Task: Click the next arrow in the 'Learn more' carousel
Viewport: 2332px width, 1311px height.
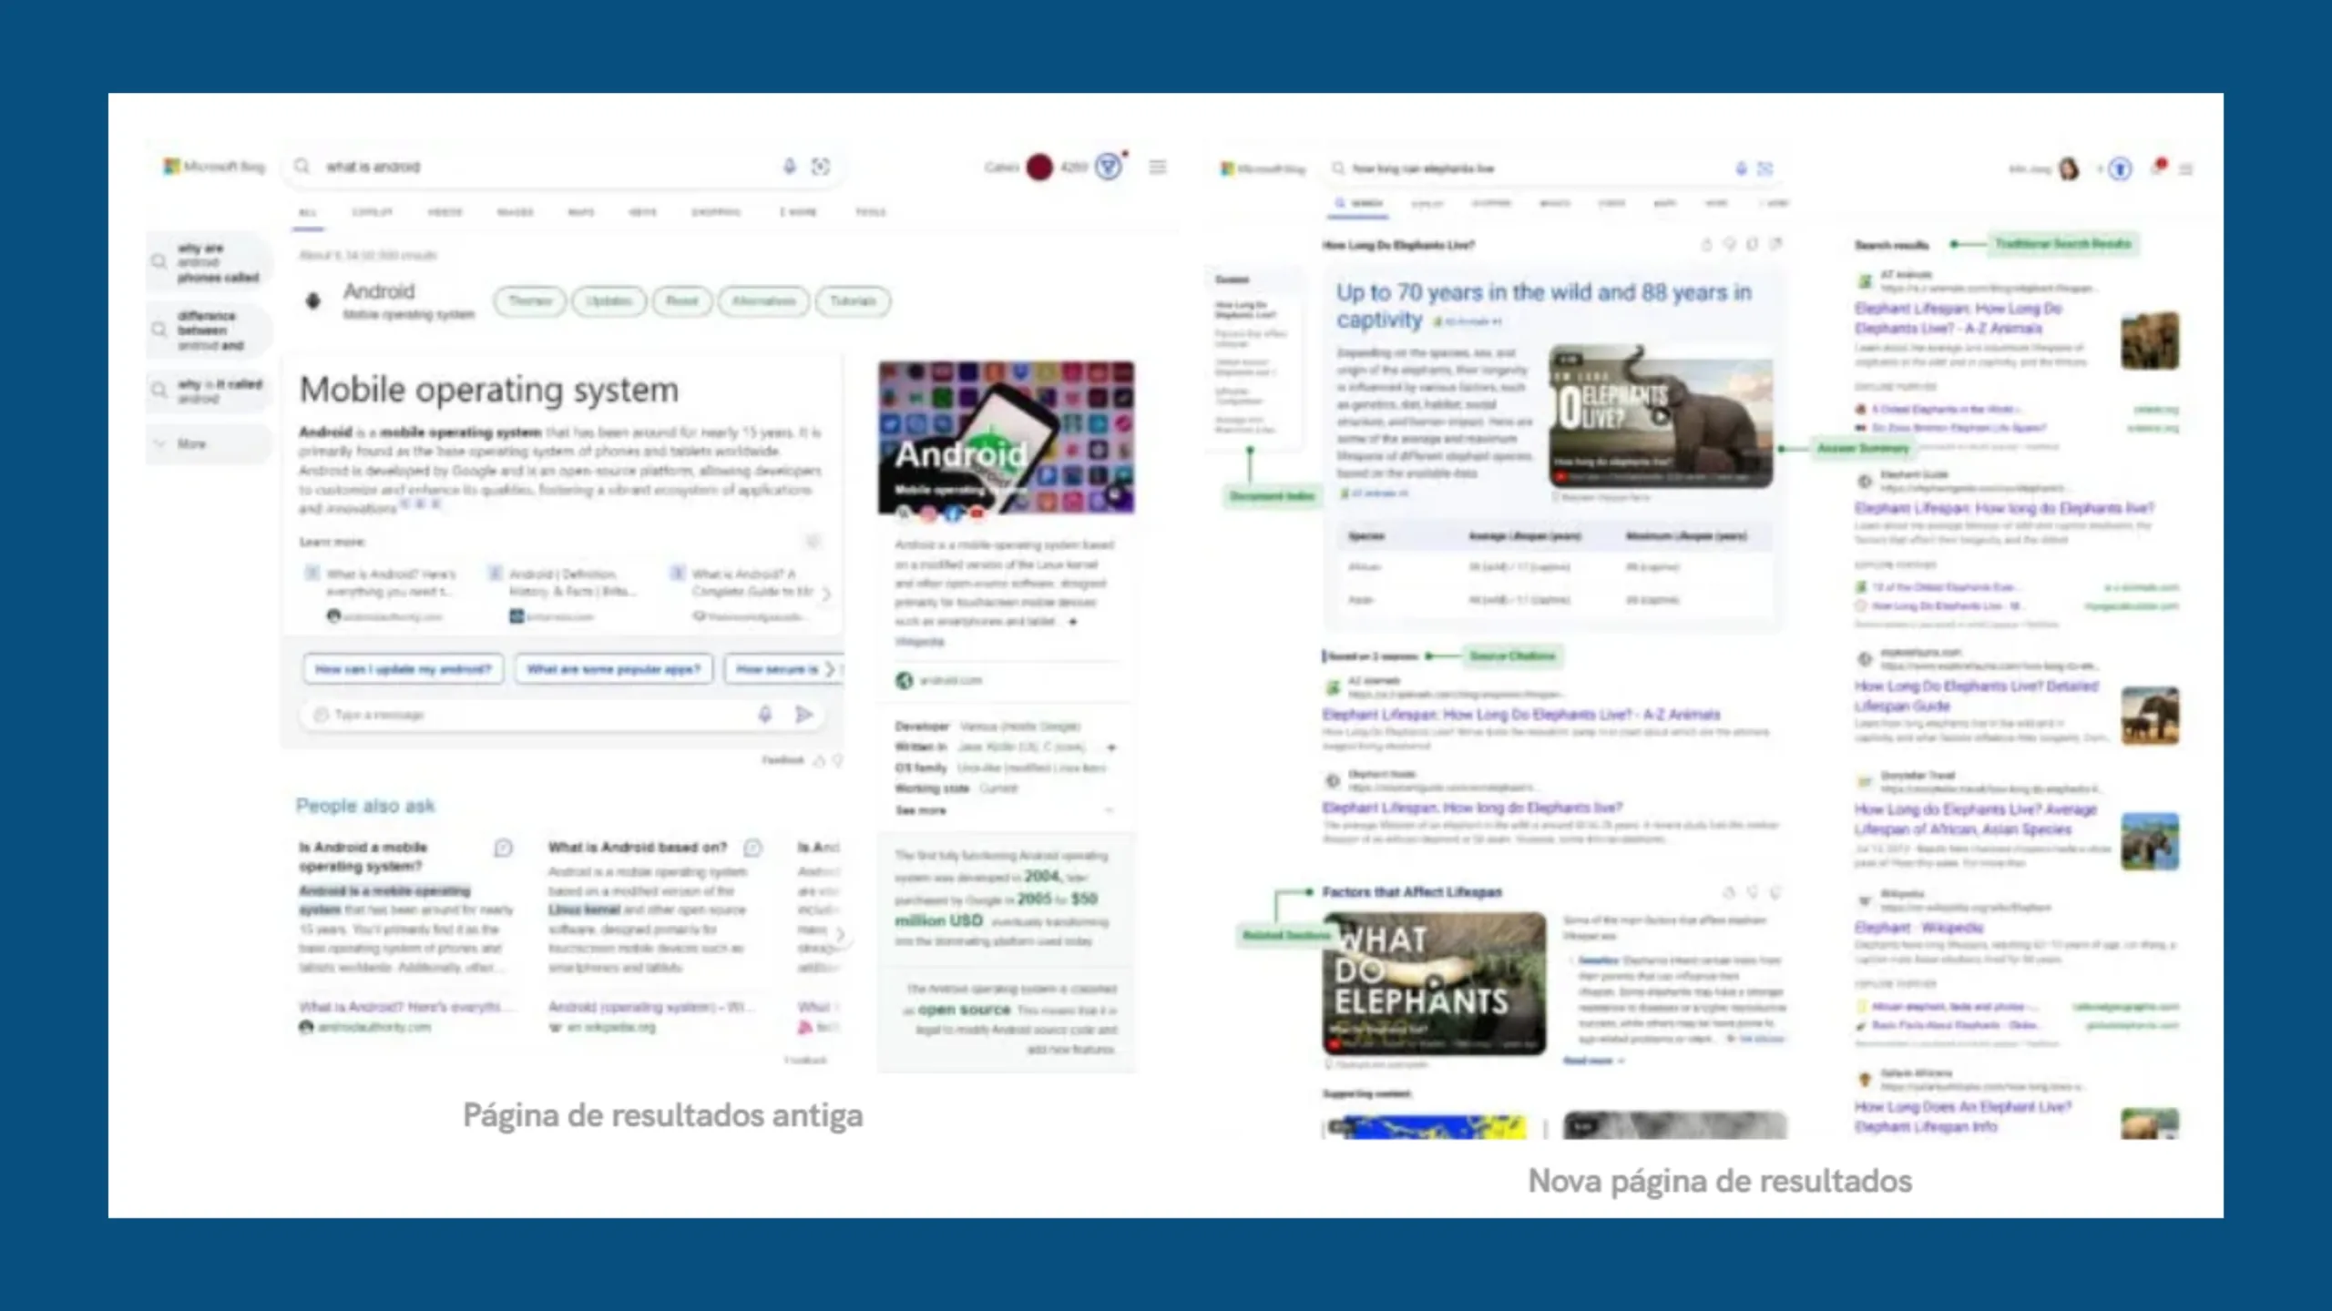Action: [825, 595]
